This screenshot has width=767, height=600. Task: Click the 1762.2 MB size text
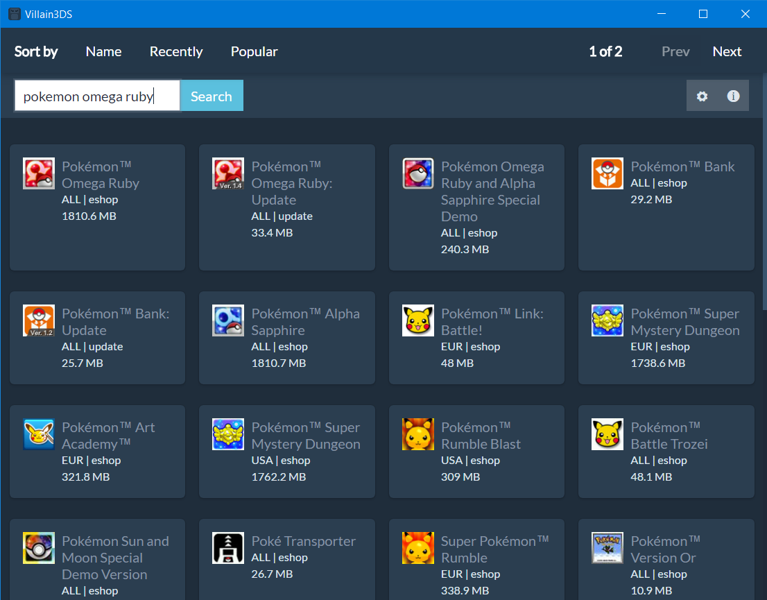279,477
